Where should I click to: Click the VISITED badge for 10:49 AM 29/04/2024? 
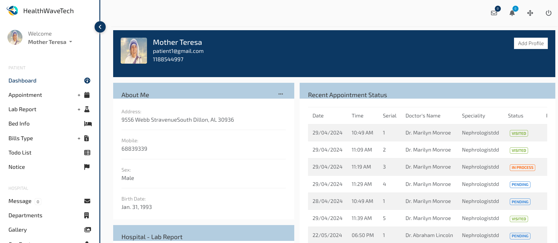point(519,133)
